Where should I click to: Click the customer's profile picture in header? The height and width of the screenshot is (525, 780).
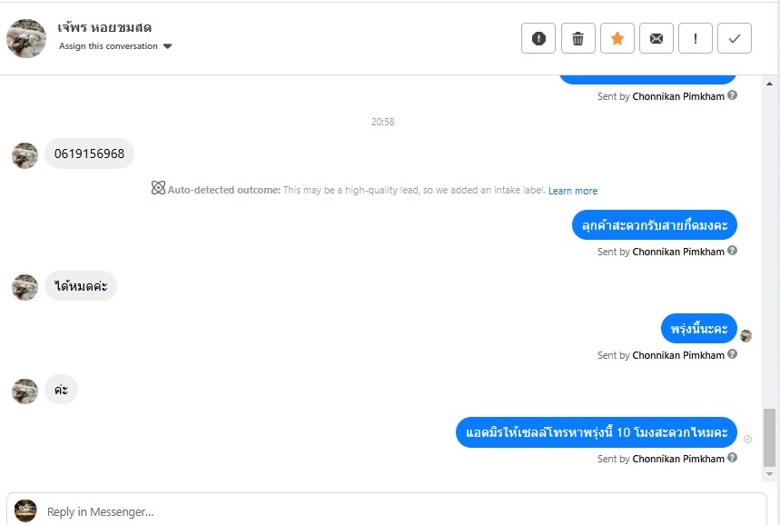click(26, 38)
